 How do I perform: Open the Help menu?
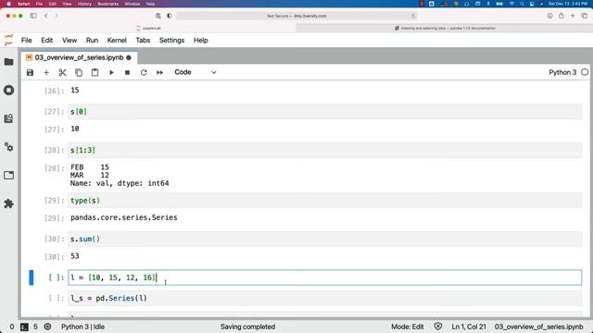tap(201, 41)
